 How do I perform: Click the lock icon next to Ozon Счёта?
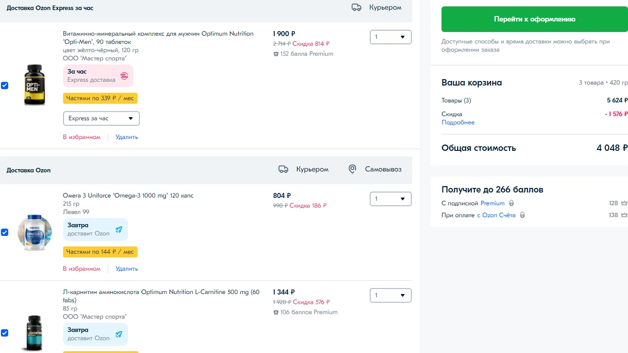tap(522, 215)
